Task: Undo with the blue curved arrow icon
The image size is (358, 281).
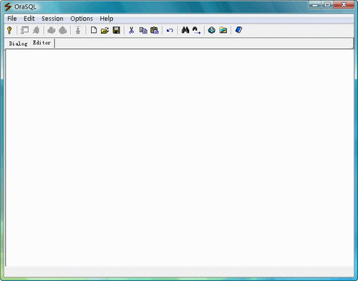Action: 170,31
